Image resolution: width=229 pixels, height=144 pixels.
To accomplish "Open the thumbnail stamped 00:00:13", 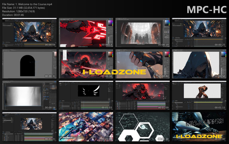I will tap(86, 32).
